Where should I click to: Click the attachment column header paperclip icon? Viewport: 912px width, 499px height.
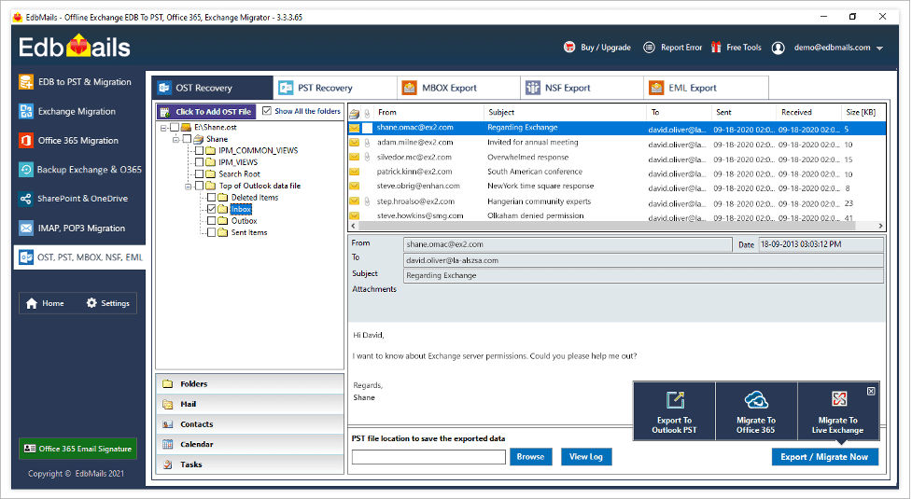pos(367,113)
